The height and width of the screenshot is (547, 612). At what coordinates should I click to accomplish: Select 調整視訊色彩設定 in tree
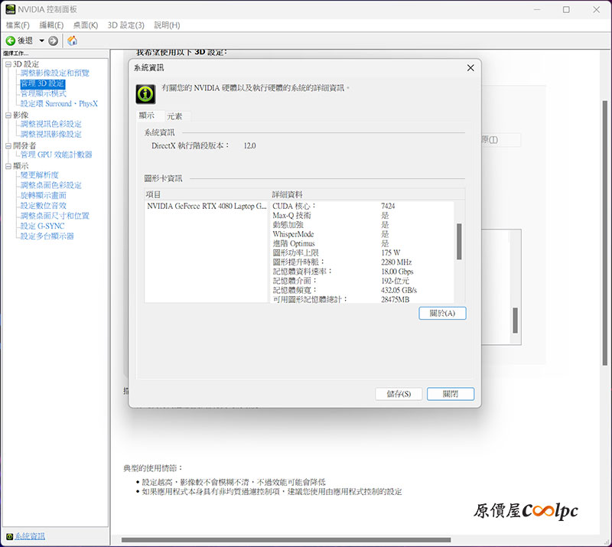[x=51, y=124]
